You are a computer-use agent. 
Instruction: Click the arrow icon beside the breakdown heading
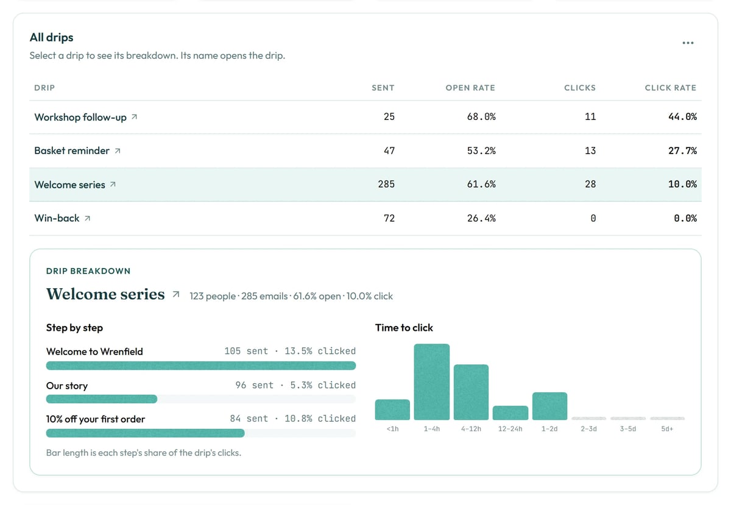(x=176, y=295)
